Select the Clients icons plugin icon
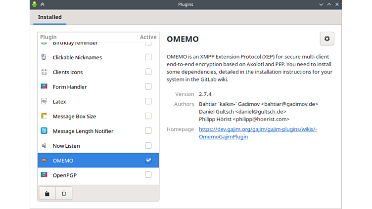 (x=44, y=72)
